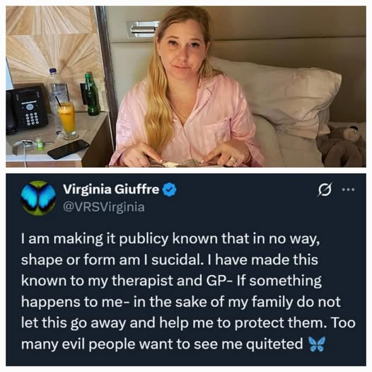Click the tweet text starting 'I am making'

click(188, 291)
